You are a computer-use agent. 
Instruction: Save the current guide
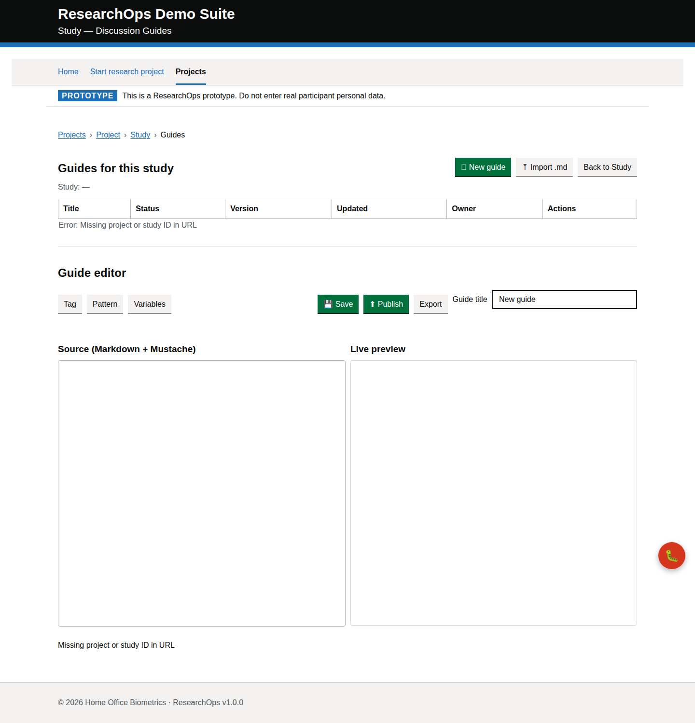pos(338,304)
